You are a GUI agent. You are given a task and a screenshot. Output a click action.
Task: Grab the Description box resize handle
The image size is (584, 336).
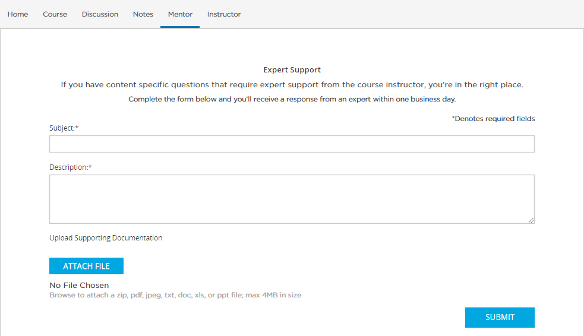(531, 220)
